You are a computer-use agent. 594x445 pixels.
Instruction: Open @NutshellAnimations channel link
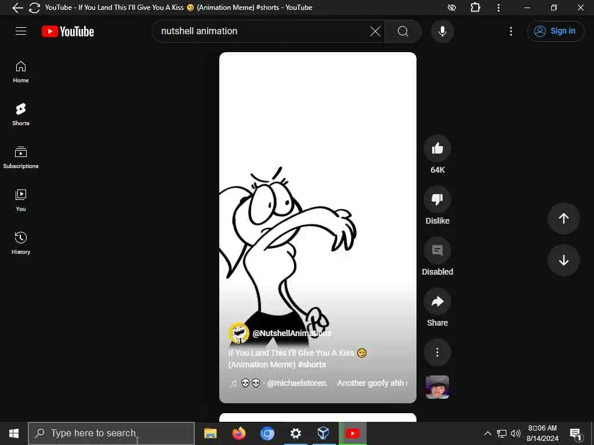click(x=292, y=333)
